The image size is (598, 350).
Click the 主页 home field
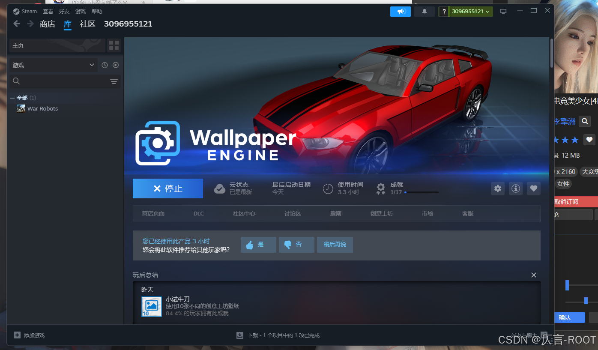click(57, 45)
